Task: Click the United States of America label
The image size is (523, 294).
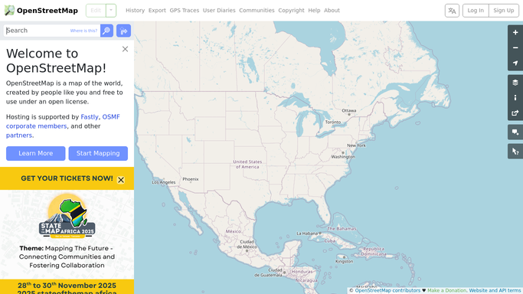Action: click(x=247, y=165)
